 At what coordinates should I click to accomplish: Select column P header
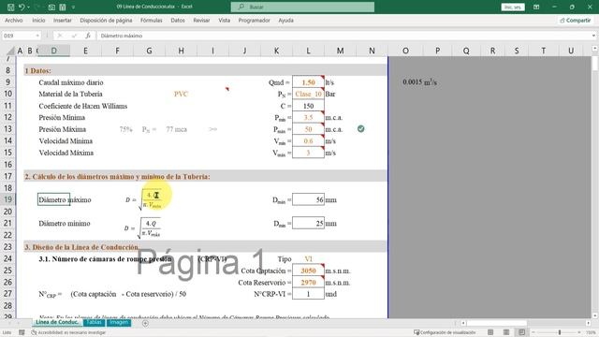[437, 51]
